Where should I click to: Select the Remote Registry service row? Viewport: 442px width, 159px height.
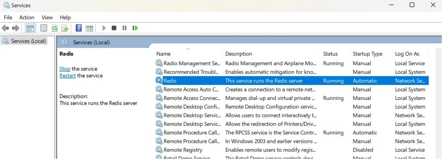click(292, 150)
